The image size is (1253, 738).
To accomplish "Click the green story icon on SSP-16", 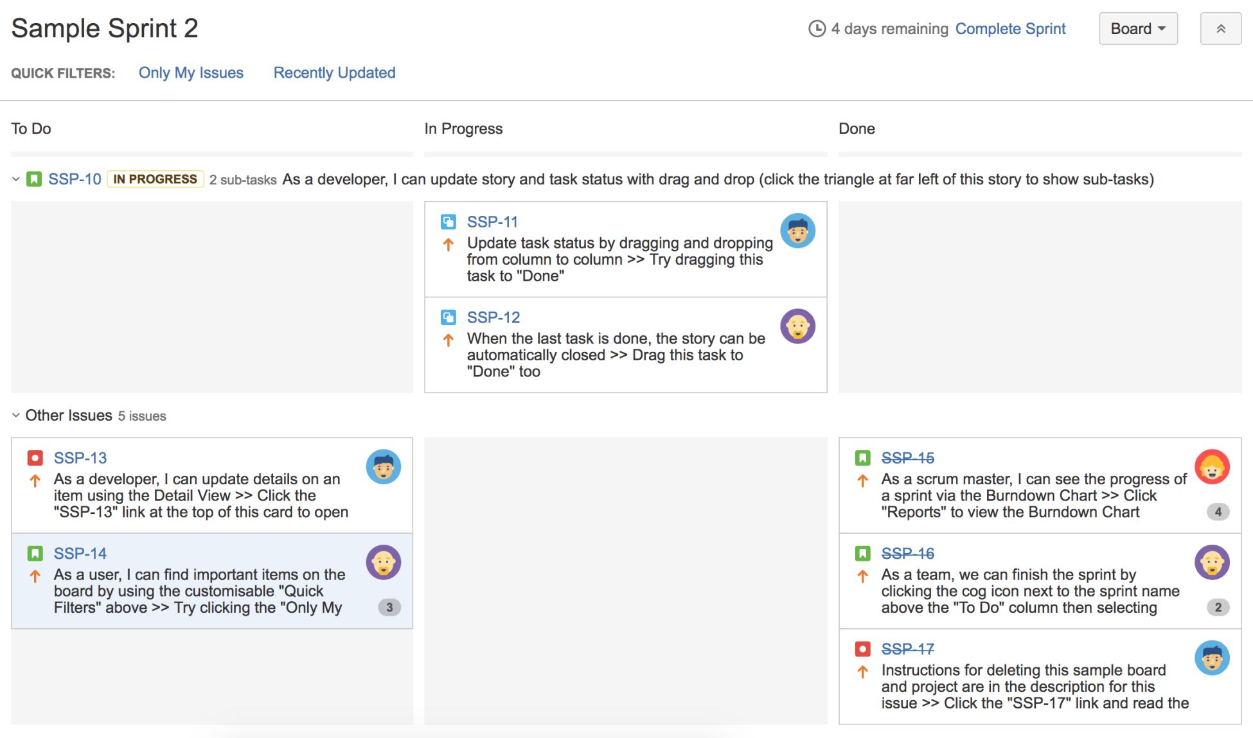I will (862, 553).
